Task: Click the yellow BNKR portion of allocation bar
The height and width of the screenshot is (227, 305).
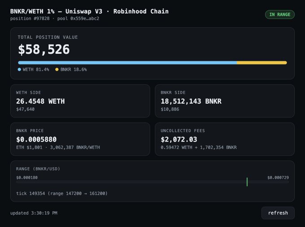Action: [x=262, y=63]
